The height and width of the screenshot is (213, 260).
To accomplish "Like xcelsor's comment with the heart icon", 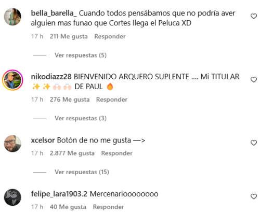I will click(254, 143).
